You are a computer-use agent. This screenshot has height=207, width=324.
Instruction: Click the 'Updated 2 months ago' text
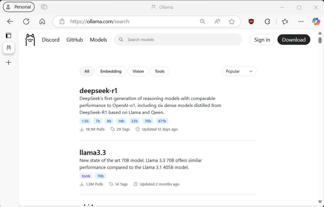coord(160,184)
